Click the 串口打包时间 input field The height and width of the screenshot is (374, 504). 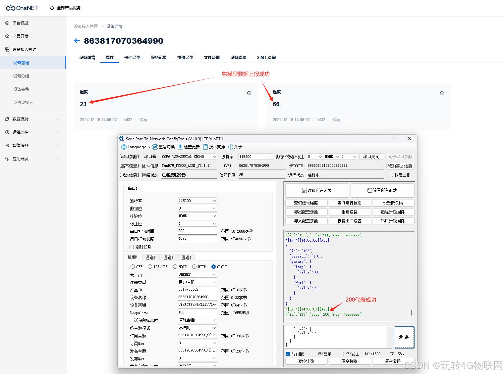(197, 231)
